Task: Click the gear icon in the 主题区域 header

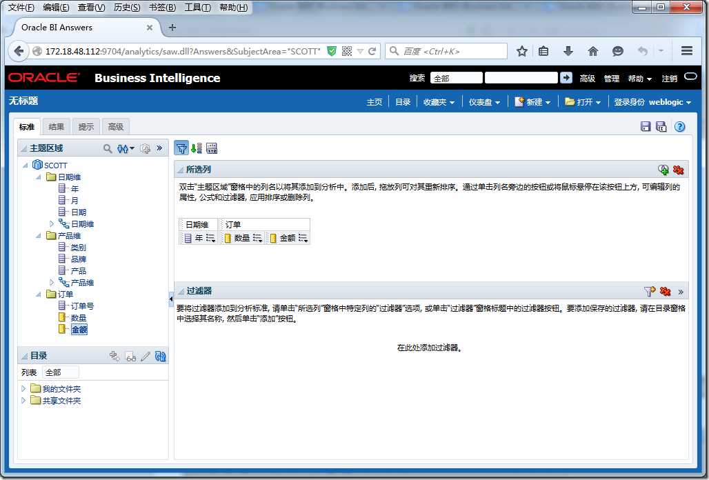Action: pos(145,148)
